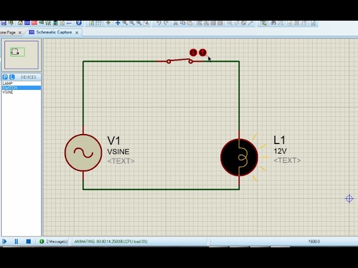The height and width of the screenshot is (268, 358).
Task: Open the Bill of Materials toolbar icon
Action: point(62,23)
